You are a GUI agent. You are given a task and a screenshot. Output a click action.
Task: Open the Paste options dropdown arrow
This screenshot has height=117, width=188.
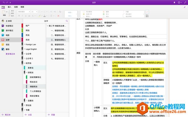tap(7, 12)
